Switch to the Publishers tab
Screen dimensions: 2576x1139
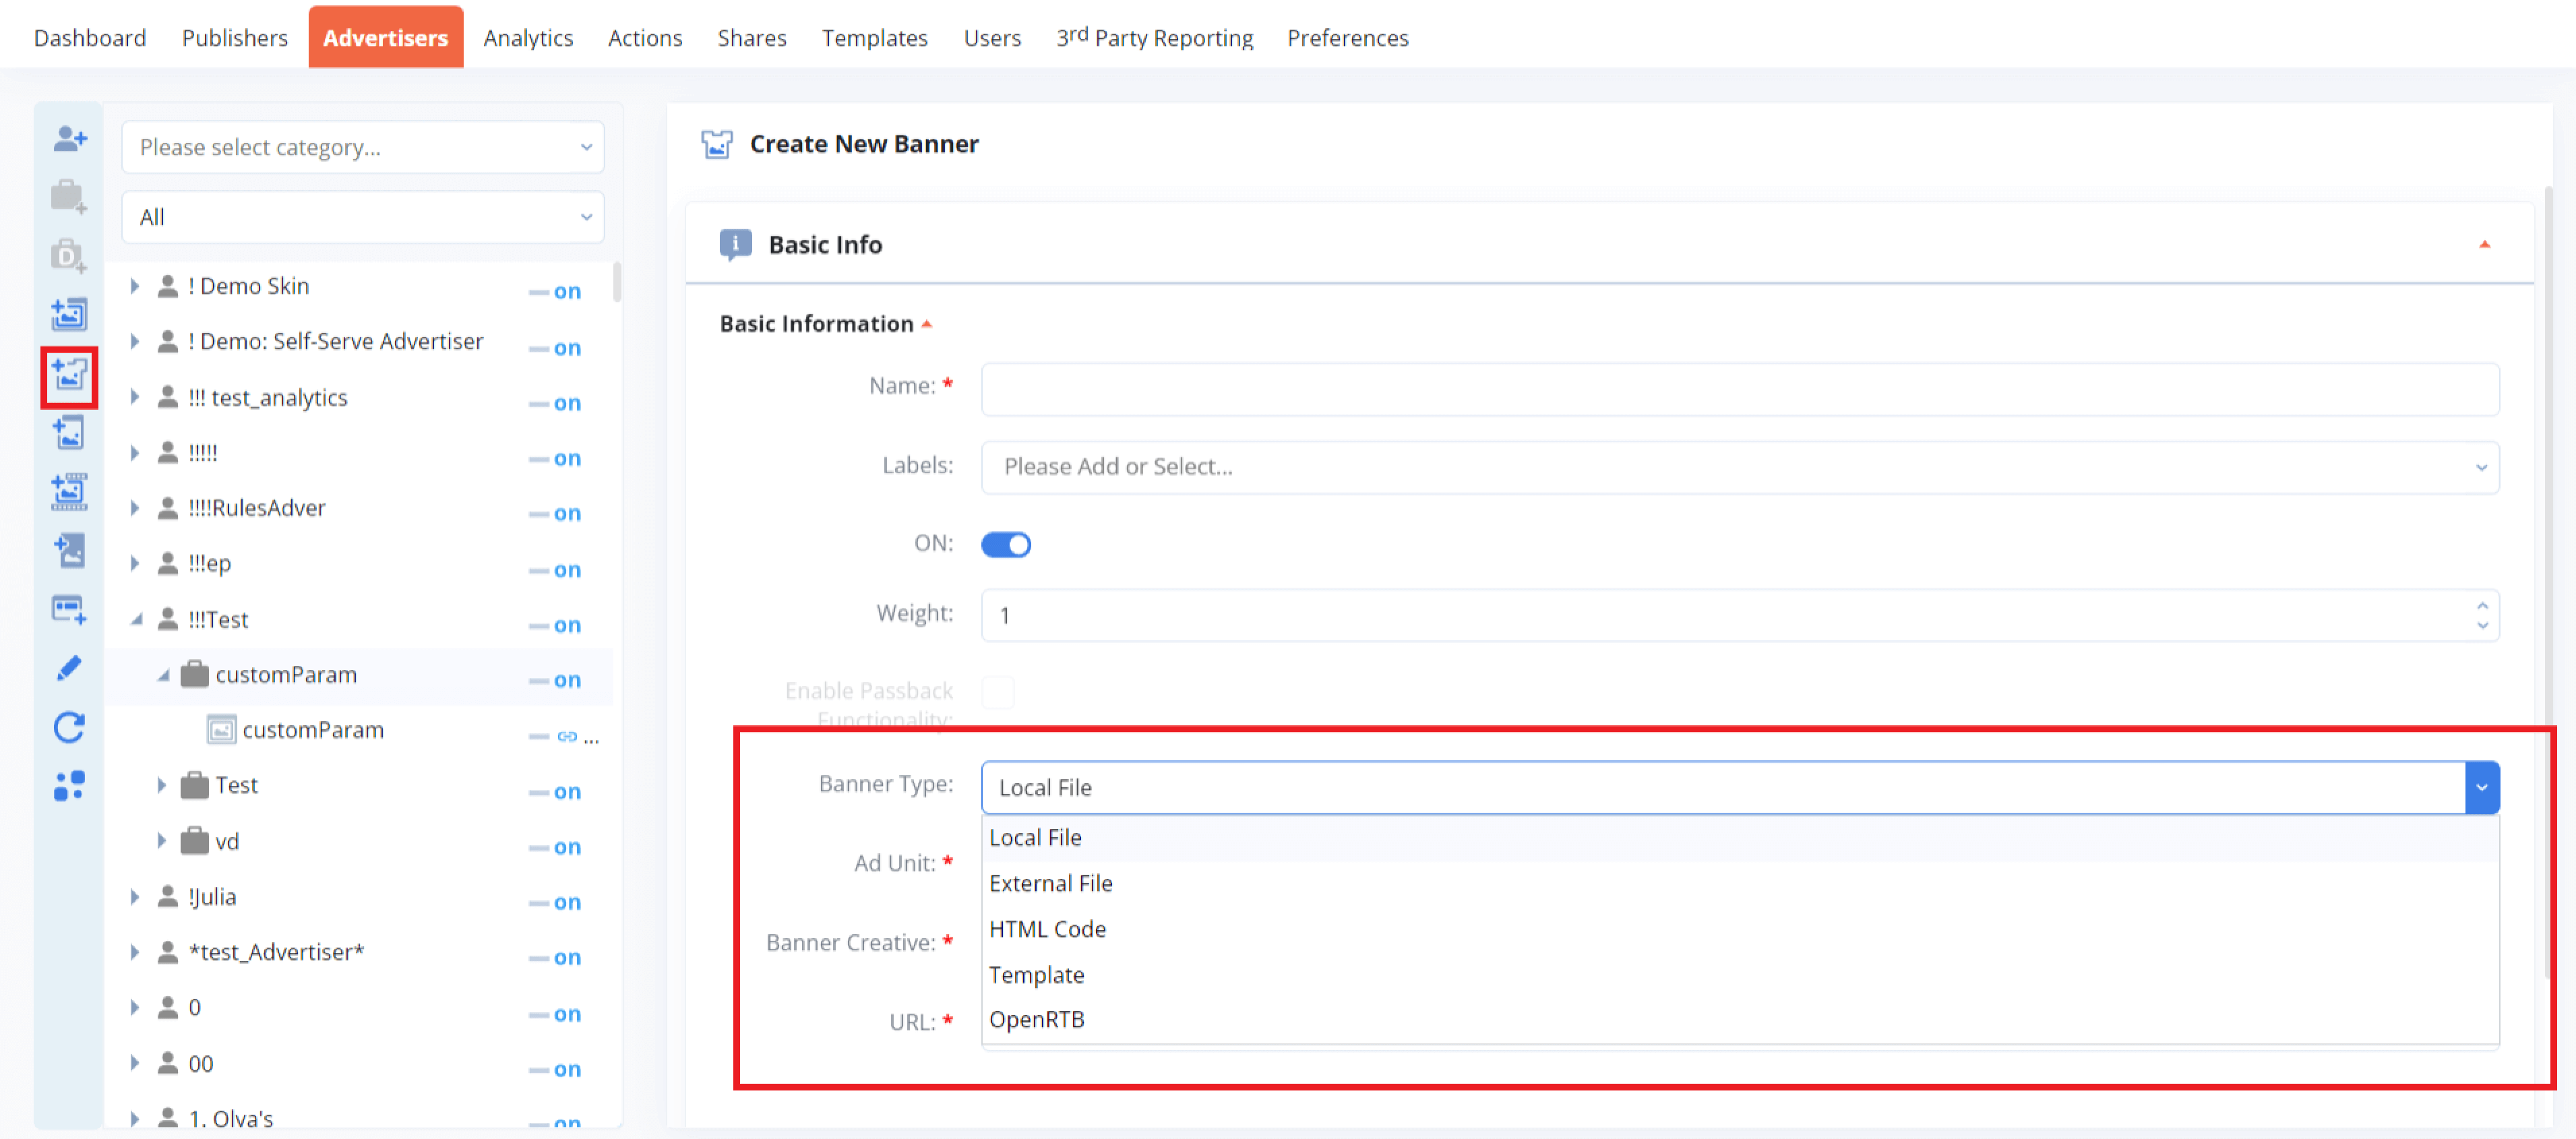tap(234, 37)
